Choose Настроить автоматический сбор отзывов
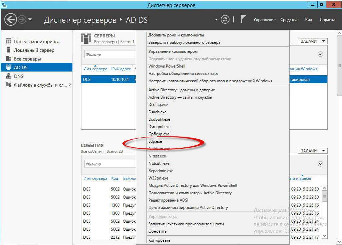The image size is (342, 245). (210, 81)
